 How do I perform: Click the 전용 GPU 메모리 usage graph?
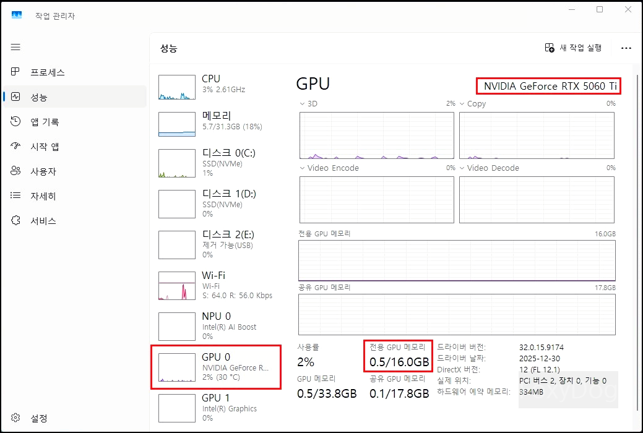tap(457, 261)
